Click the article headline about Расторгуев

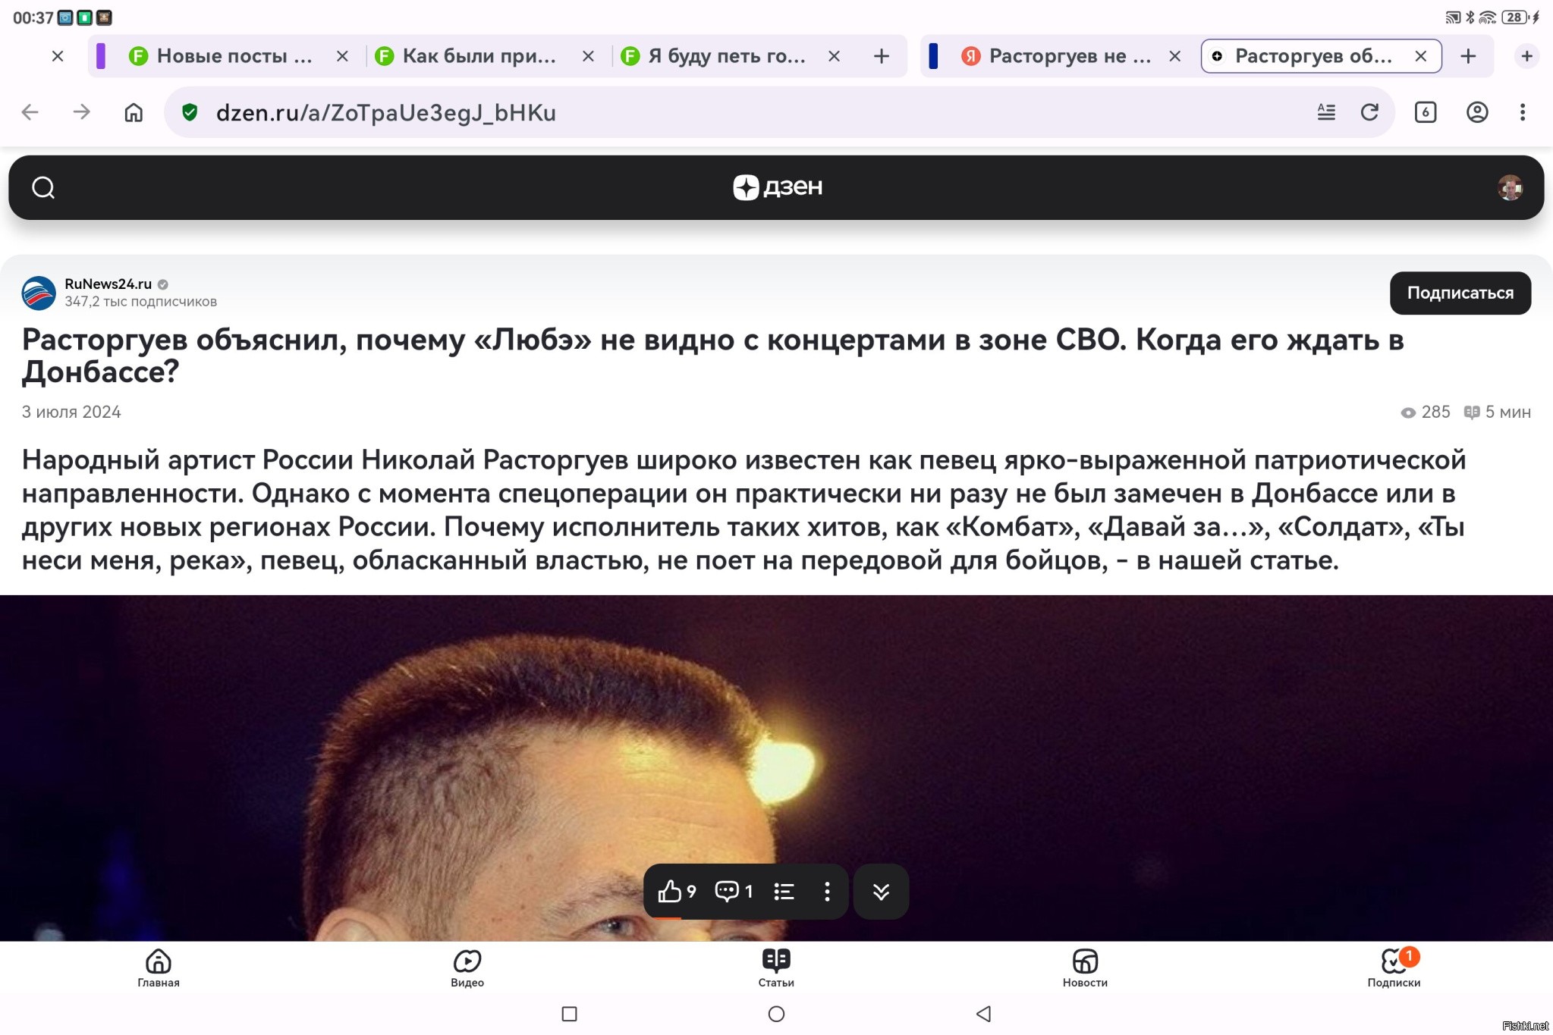713,355
